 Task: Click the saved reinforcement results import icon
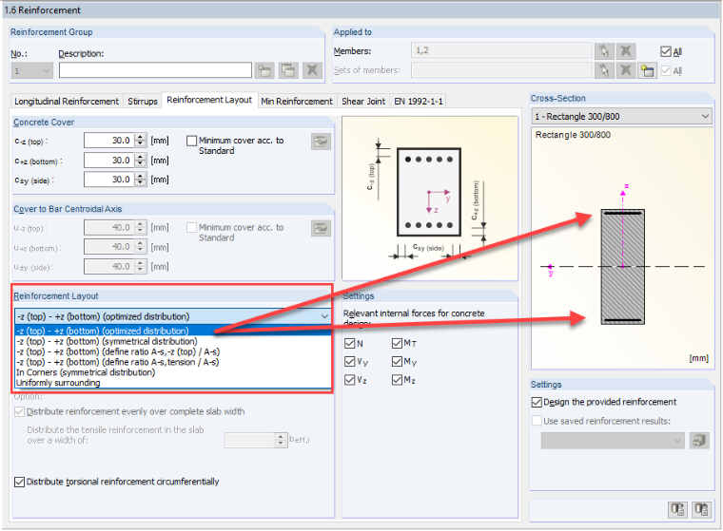tap(699, 440)
